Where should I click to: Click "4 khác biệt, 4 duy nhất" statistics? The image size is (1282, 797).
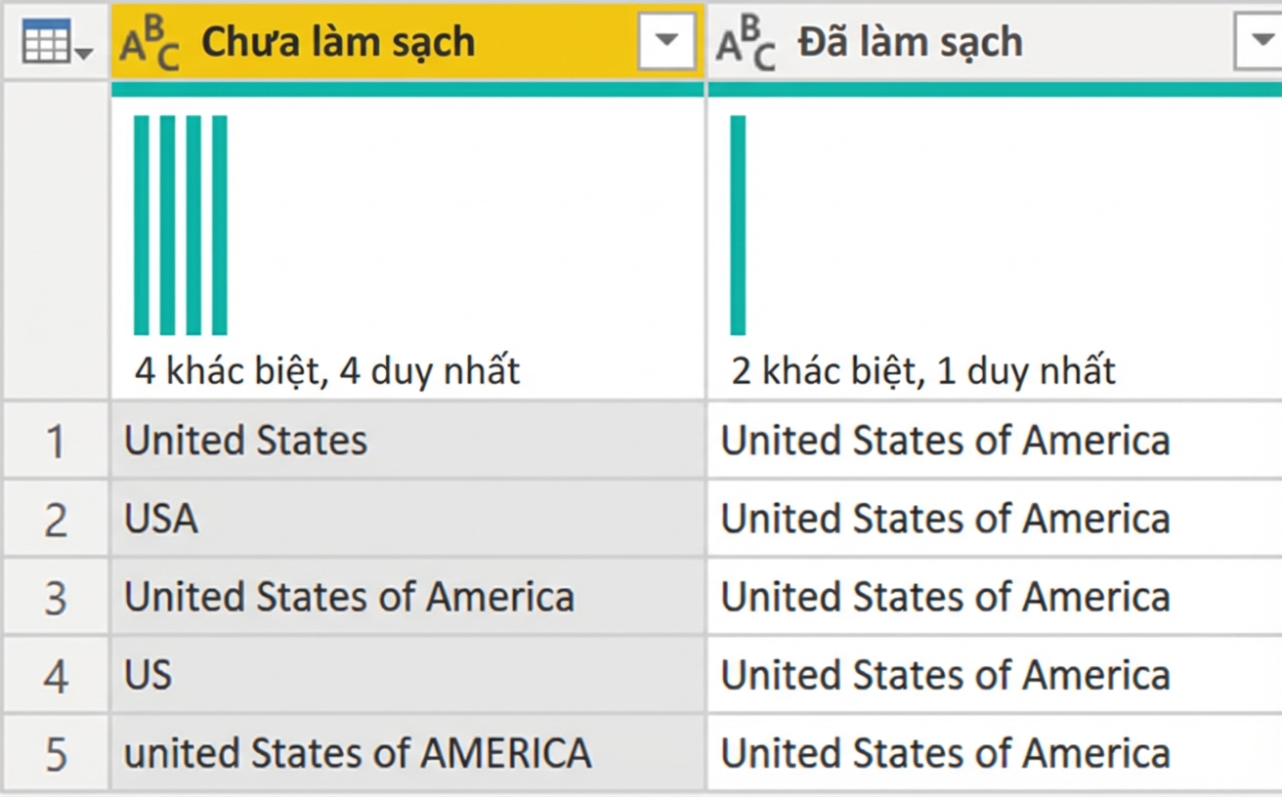pos(327,371)
